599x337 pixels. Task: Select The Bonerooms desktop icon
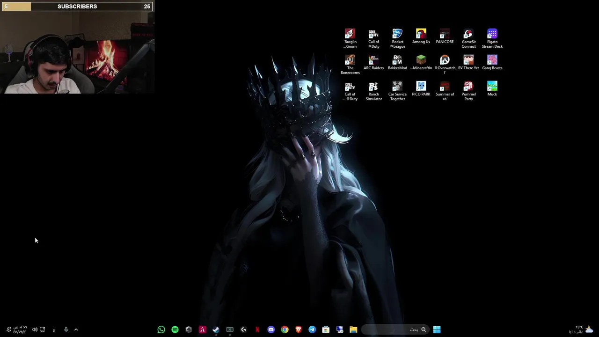(350, 65)
